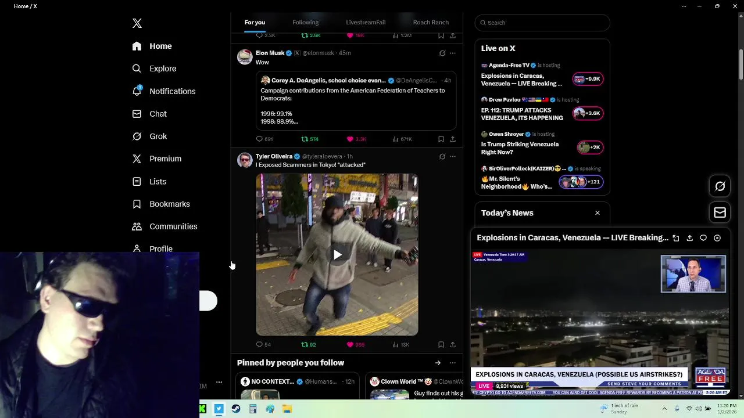Switch to the LivestreamFall tab
The image size is (744, 418).
(366, 22)
